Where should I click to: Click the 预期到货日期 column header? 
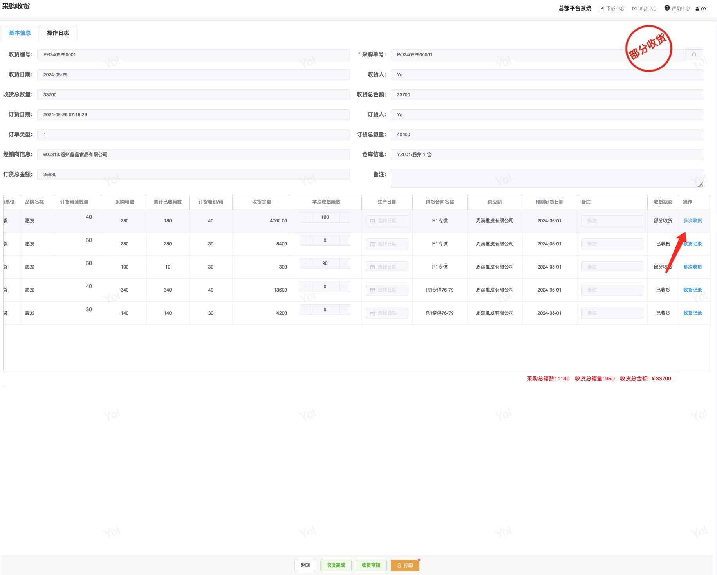[549, 202]
